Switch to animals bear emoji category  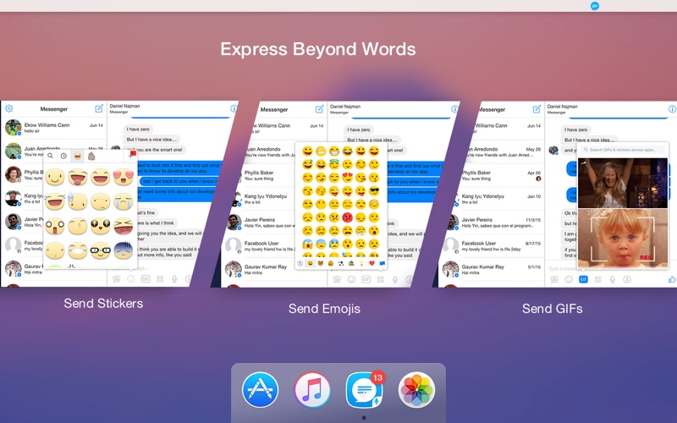[321, 263]
